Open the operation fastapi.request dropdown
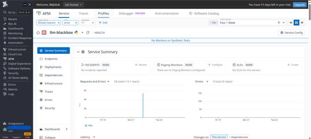The height and width of the screenshot is (139, 311). [49, 23]
